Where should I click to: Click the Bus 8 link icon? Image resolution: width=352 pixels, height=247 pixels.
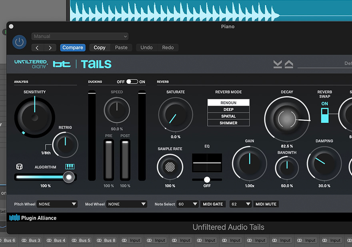pos(99,240)
